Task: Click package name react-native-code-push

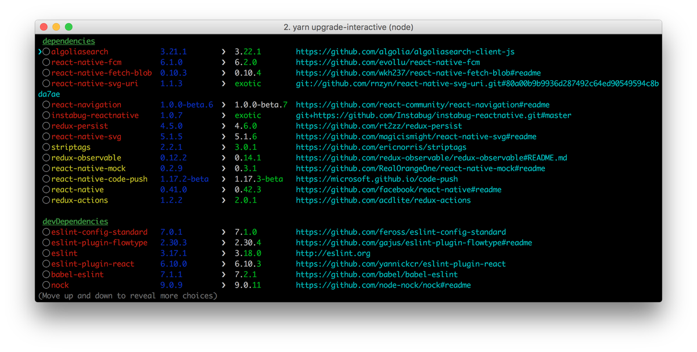Action: pyautogui.click(x=99, y=179)
